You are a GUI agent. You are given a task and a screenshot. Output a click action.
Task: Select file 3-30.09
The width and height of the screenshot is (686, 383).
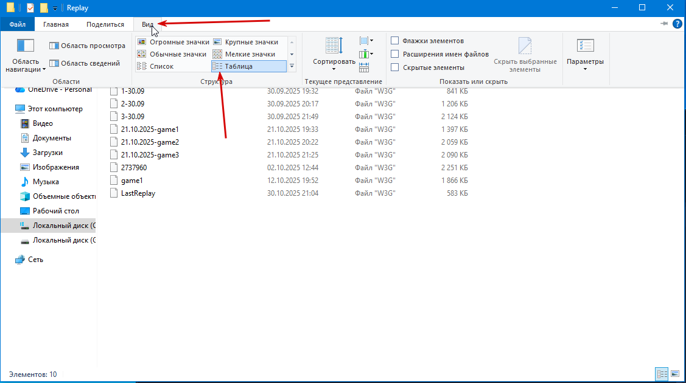point(133,117)
